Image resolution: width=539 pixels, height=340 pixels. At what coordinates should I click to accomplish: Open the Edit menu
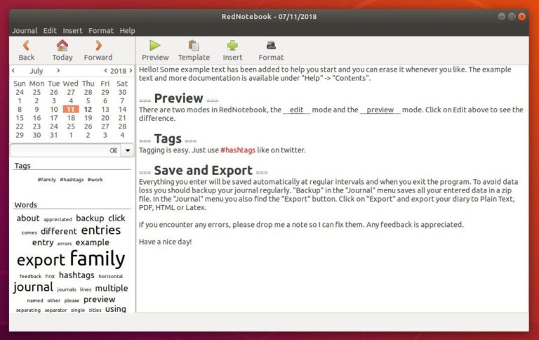click(x=50, y=31)
